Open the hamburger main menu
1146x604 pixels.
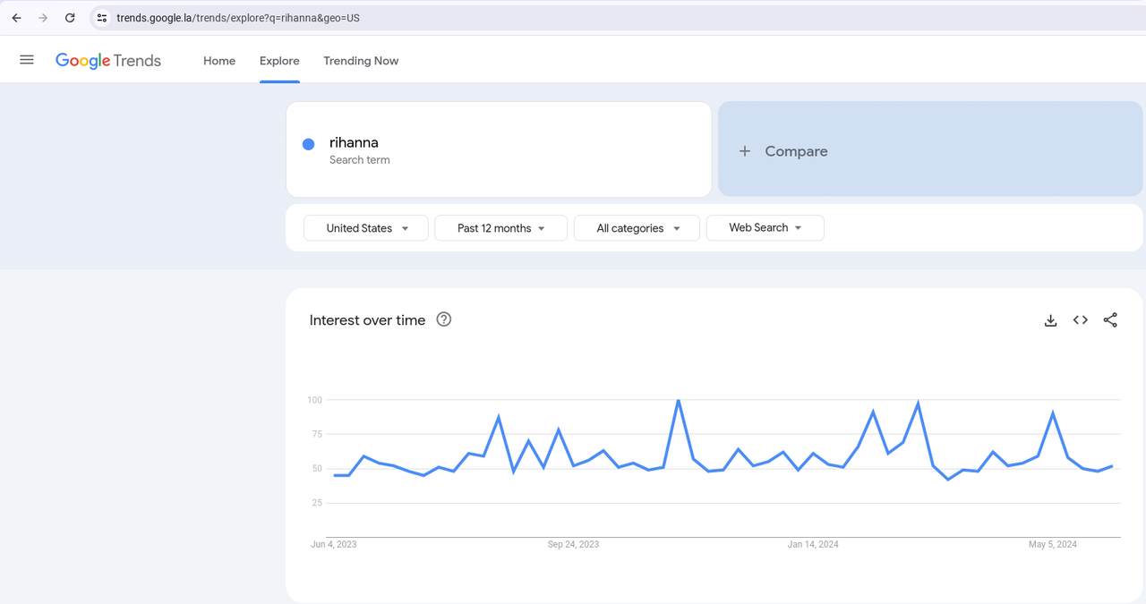click(x=27, y=60)
